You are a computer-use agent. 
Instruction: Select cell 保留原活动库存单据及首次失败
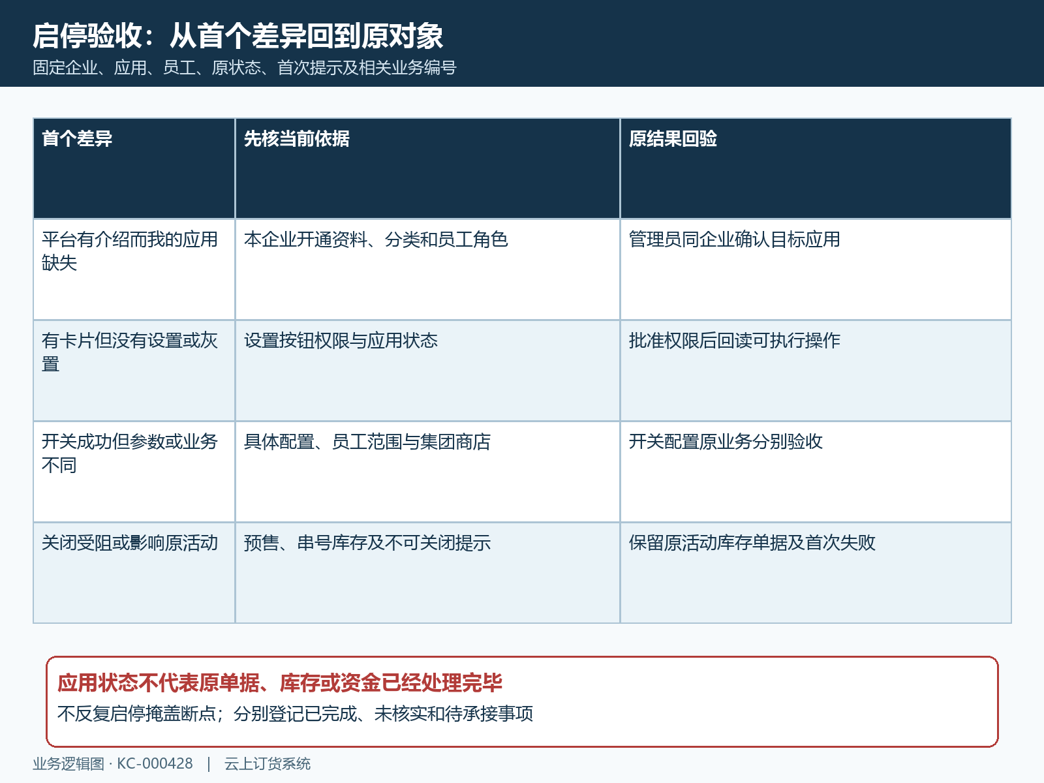816,573
